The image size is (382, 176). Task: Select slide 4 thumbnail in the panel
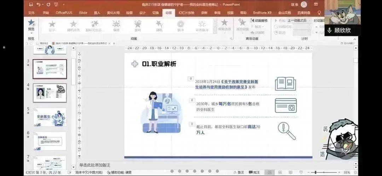(50, 93)
